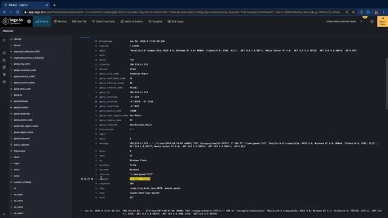Open the Kibana tab in navigation
This screenshot has width=388, height=218.
tap(42, 22)
